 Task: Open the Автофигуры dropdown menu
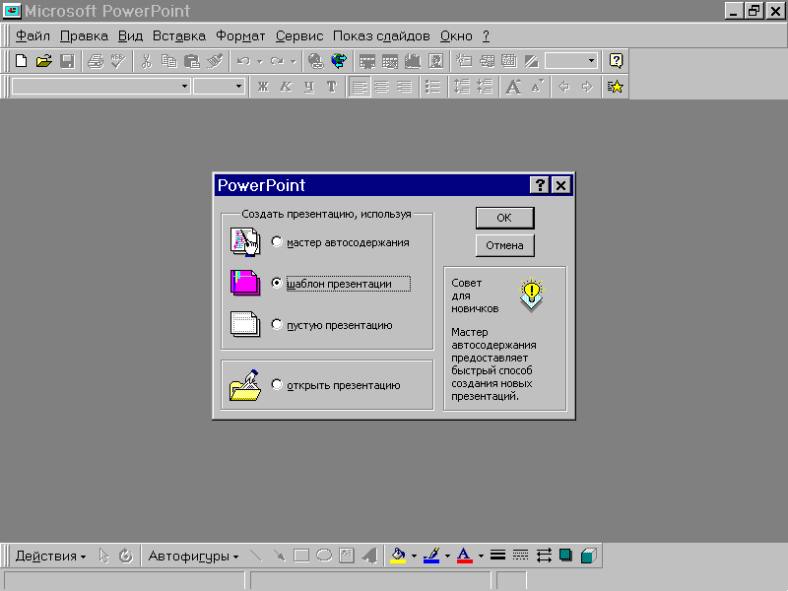[193, 556]
